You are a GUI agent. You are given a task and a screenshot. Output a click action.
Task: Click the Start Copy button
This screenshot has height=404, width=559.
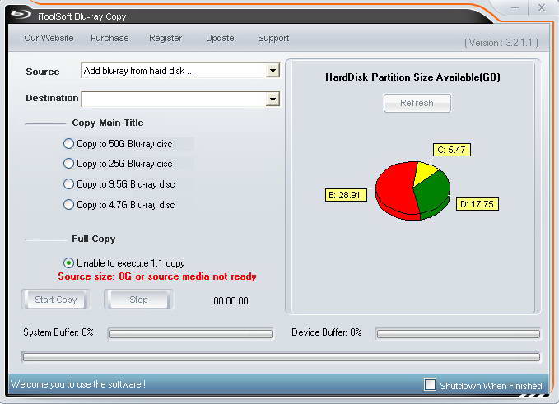[x=56, y=300]
